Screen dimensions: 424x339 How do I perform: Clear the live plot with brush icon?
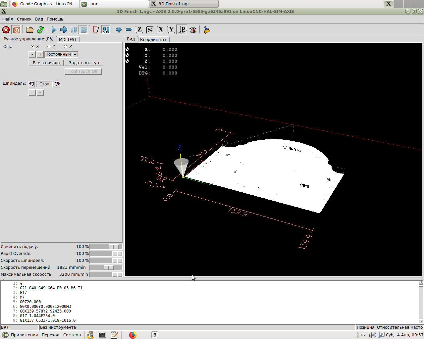coord(207,30)
